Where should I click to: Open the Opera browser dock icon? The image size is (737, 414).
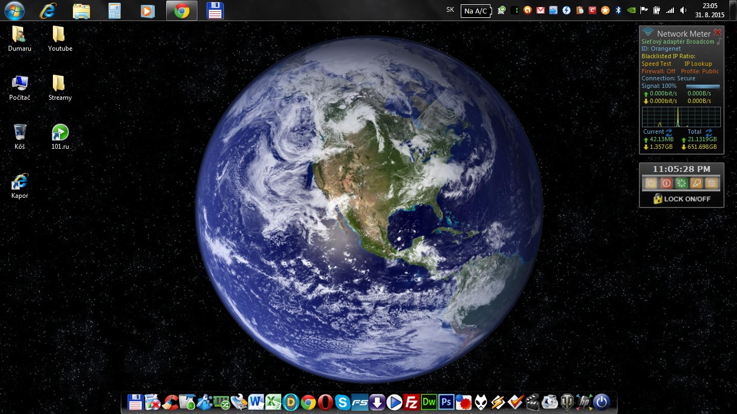pos(325,402)
